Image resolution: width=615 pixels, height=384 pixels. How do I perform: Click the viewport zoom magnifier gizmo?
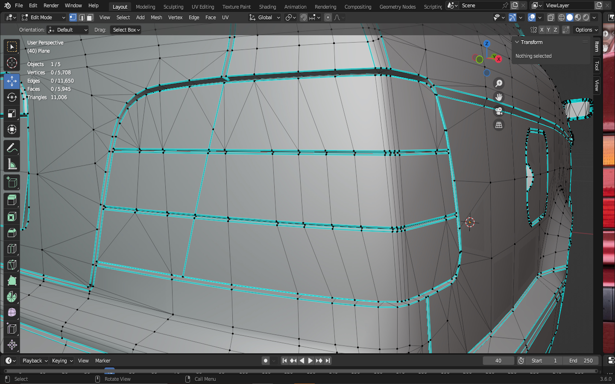coord(499,84)
